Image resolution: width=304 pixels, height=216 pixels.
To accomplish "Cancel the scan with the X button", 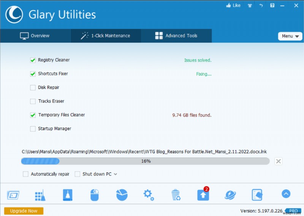I will [279, 161].
